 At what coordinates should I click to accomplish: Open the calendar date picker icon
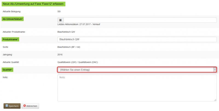tap(60, 20)
